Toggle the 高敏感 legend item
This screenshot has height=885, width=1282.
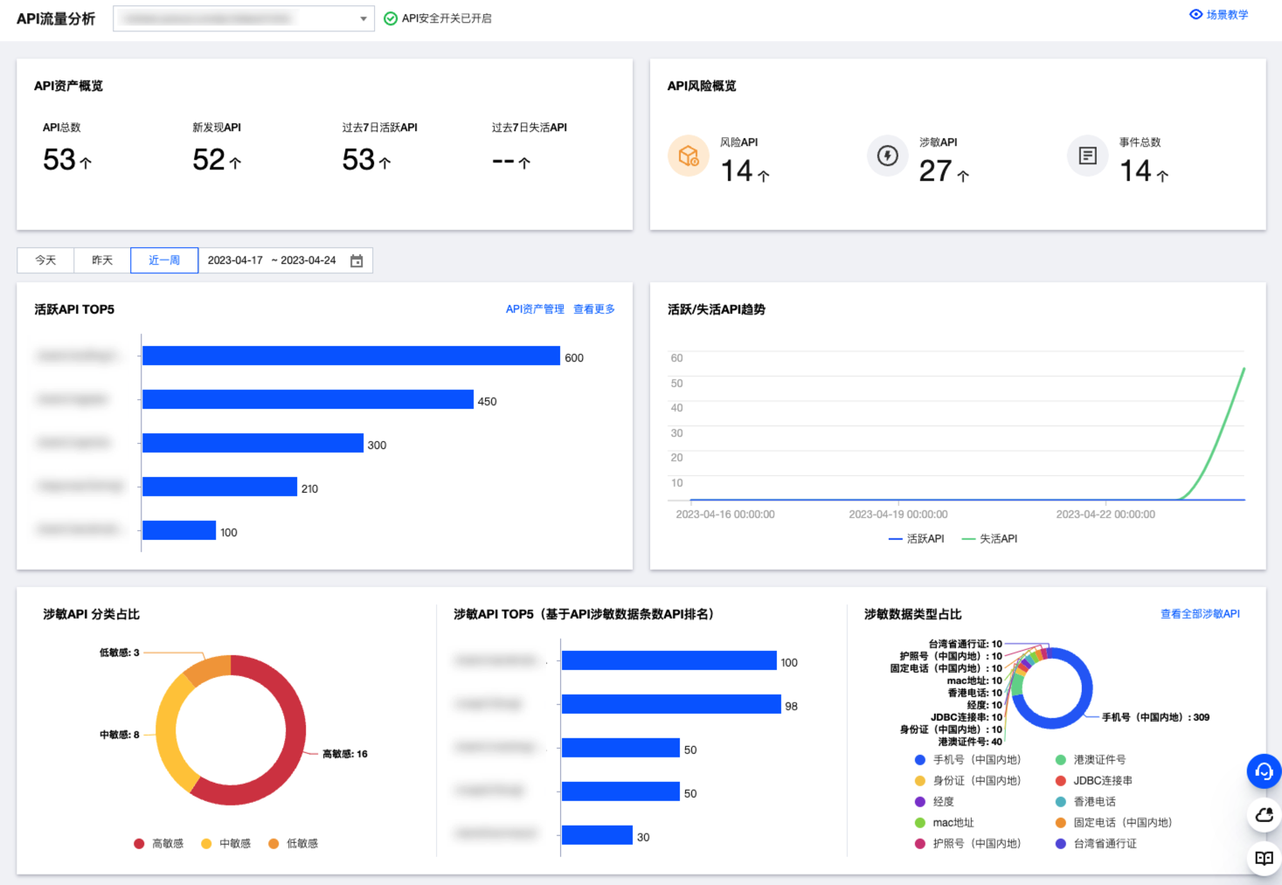pyautogui.click(x=158, y=844)
